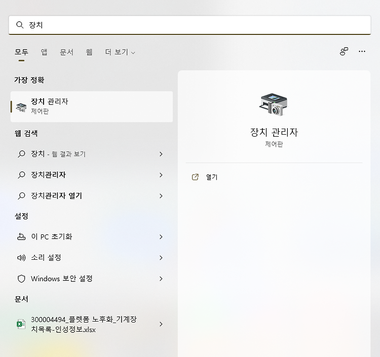Click 열기 in the preview pane
Screen dimensions: 380x357
click(212, 177)
